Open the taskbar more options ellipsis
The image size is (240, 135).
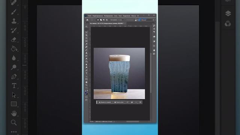point(136,102)
